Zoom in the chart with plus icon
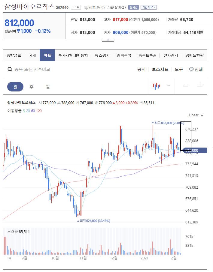The height and width of the screenshot is (272, 213). (x=200, y=86)
